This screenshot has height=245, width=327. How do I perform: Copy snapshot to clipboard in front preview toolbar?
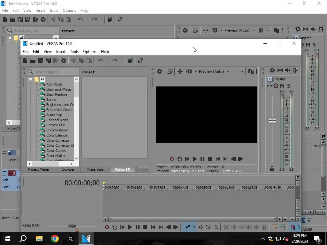coord(251,71)
